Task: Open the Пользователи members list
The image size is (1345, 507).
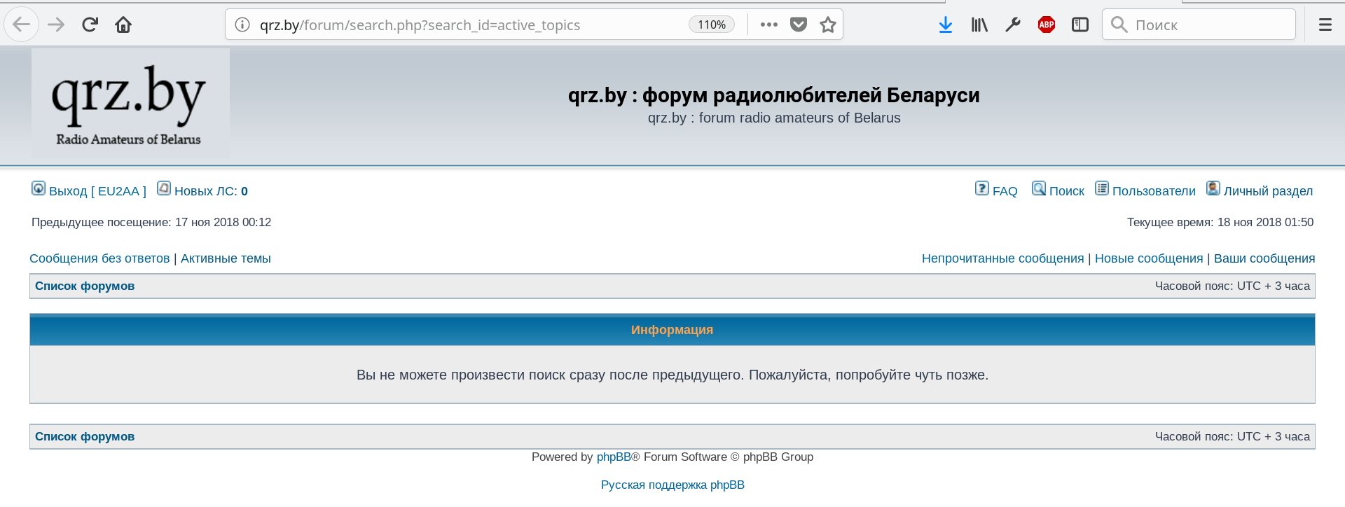Action: click(x=1153, y=191)
